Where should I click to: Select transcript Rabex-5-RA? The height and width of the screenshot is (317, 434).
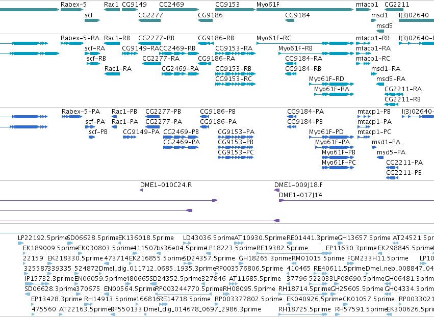(72, 43)
